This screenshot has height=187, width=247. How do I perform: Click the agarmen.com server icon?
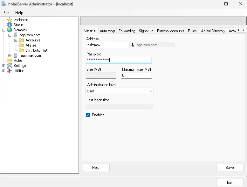[x=16, y=35]
